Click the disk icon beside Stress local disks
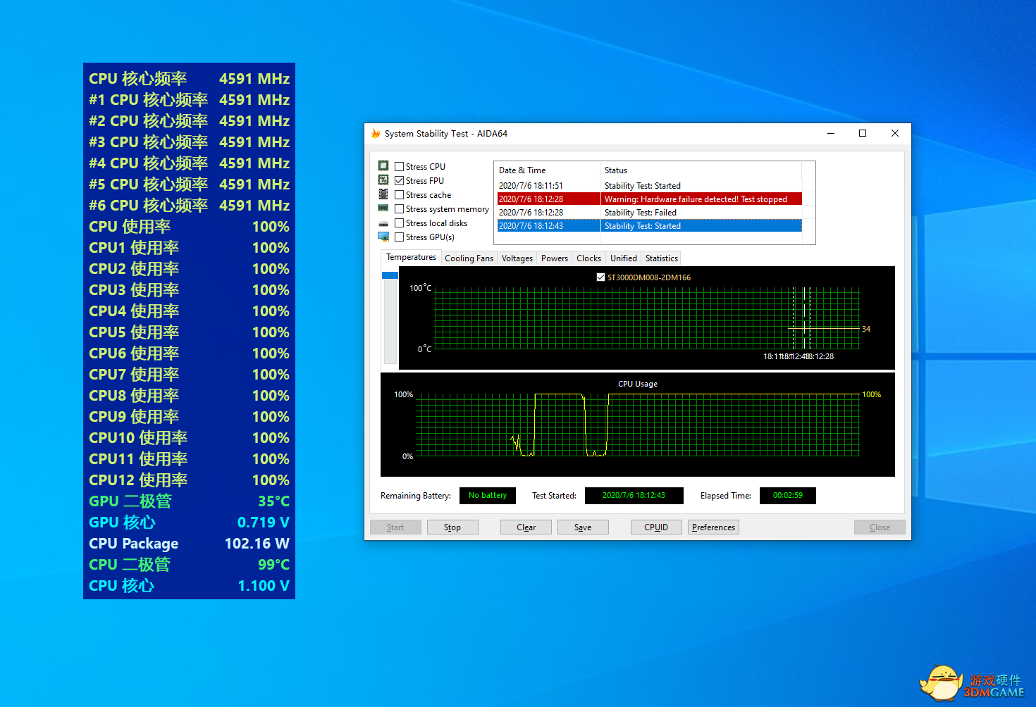 pos(383,223)
